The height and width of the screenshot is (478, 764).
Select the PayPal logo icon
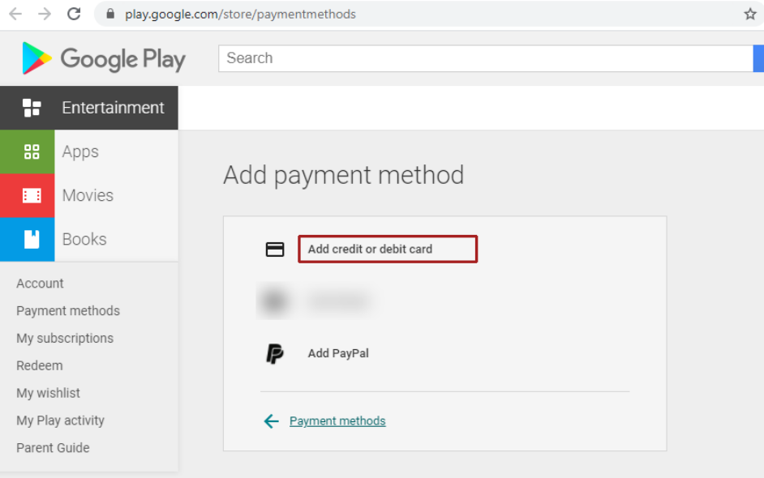pos(275,353)
